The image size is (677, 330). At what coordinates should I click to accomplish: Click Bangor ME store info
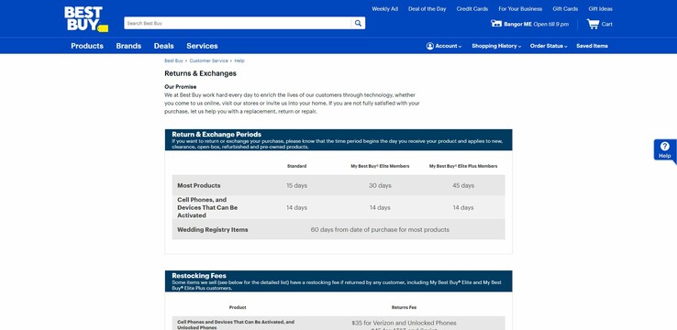(x=536, y=24)
